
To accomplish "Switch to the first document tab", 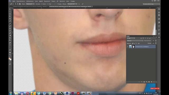I will [30, 7].
